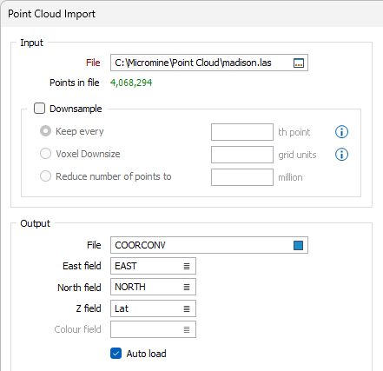The image size is (383, 371).
Task: Open the input file browse ellipsis button
Action: coord(299,63)
